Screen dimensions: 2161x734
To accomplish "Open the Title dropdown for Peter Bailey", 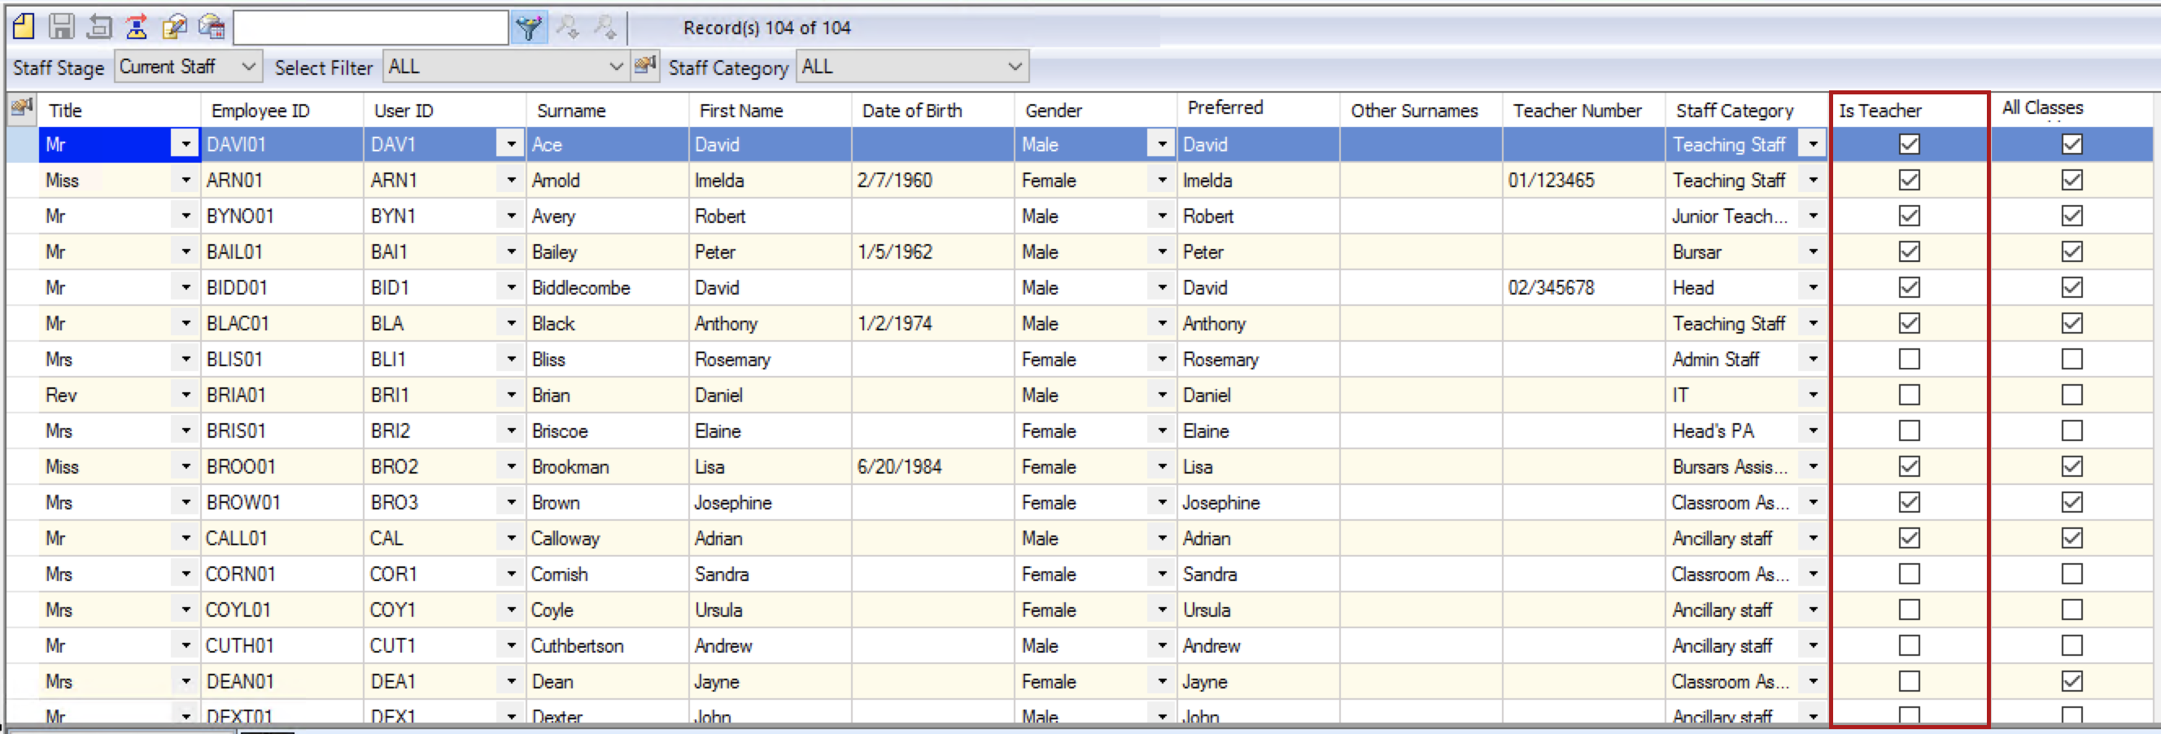I will point(186,251).
